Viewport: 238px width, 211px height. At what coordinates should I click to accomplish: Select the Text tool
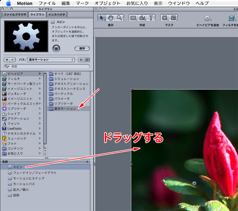point(151,18)
